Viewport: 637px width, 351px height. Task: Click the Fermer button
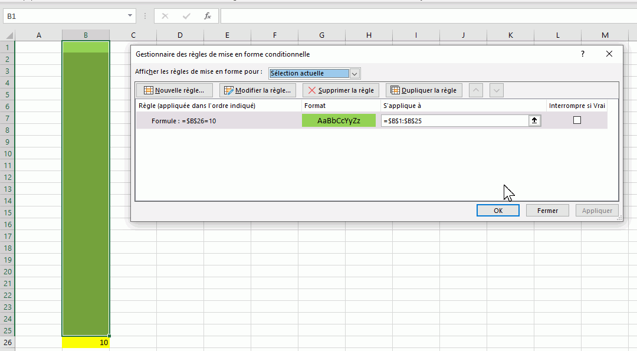click(547, 211)
